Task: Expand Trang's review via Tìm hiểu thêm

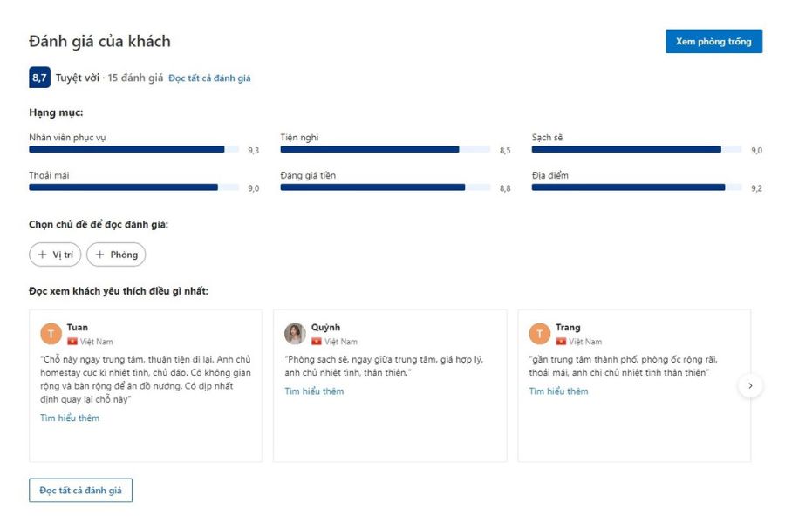Action: [x=559, y=391]
